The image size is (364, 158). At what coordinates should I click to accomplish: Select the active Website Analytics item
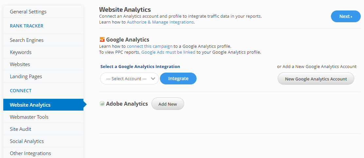(30, 105)
